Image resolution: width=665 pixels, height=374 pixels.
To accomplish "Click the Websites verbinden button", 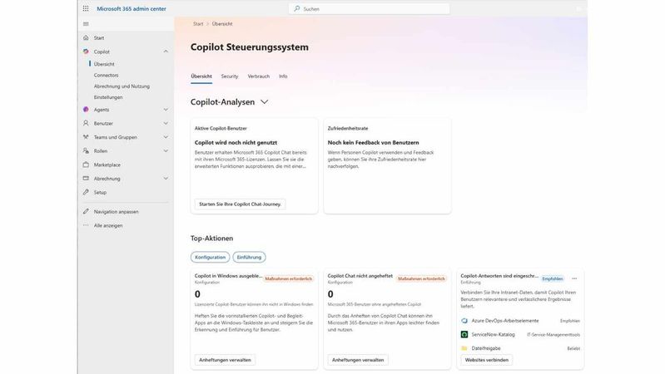I will click(486, 360).
